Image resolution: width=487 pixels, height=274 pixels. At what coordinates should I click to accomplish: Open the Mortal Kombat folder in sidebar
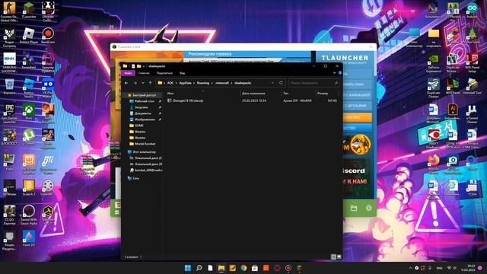click(143, 144)
